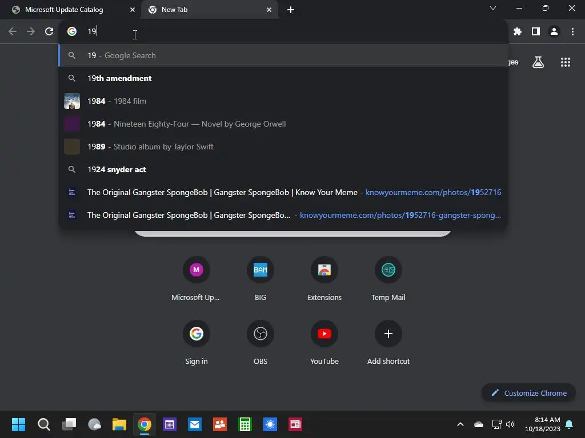Open the Mail app on taskbar
Image resolution: width=585 pixels, height=438 pixels.
coord(195,424)
